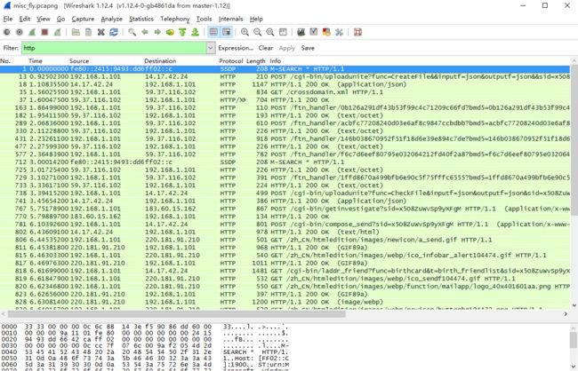Open the Capture menu
This screenshot has width=578, height=371.
tap(83, 19)
